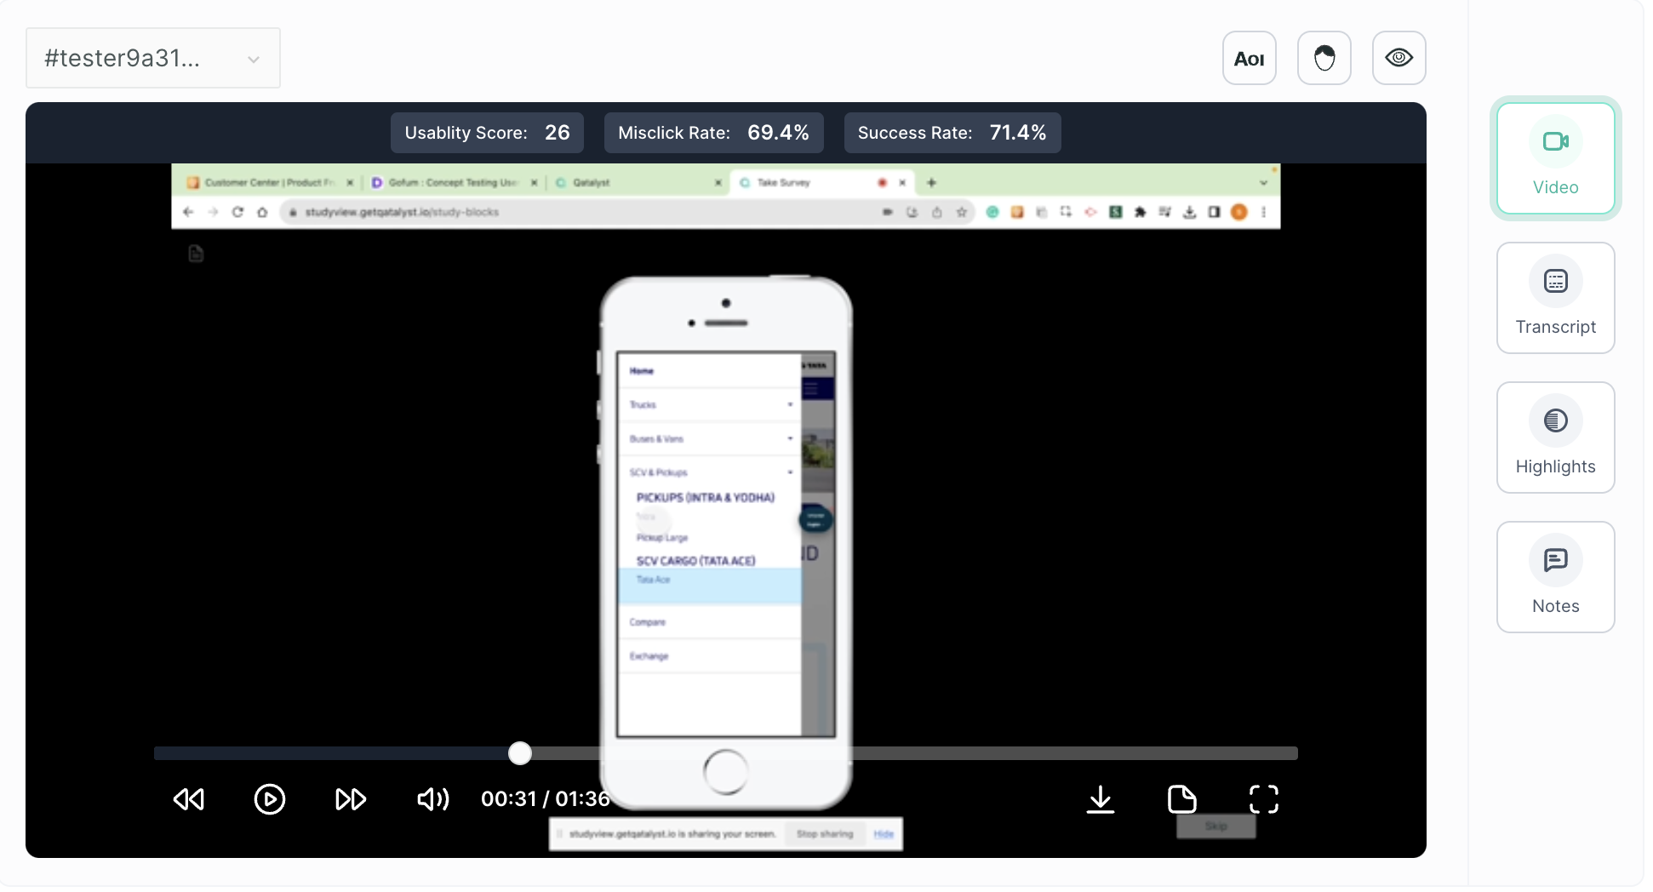Click the PICKUPS (INTRA & YODHA) heading
The width and height of the screenshot is (1653, 892).
706,498
